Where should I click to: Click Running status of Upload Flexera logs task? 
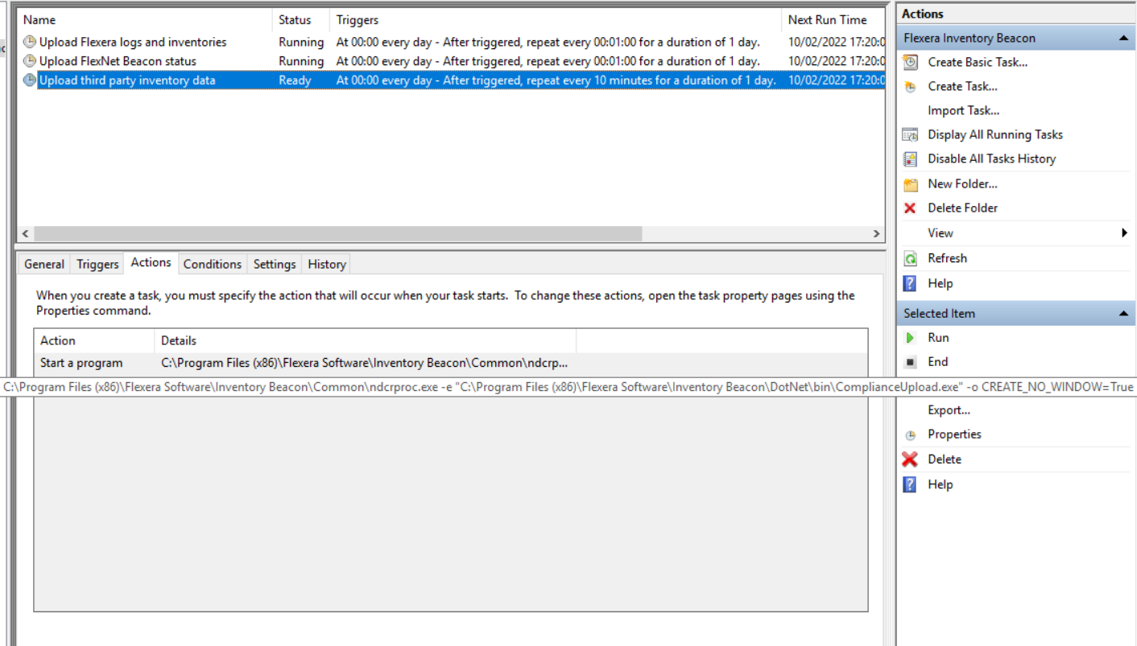301,42
